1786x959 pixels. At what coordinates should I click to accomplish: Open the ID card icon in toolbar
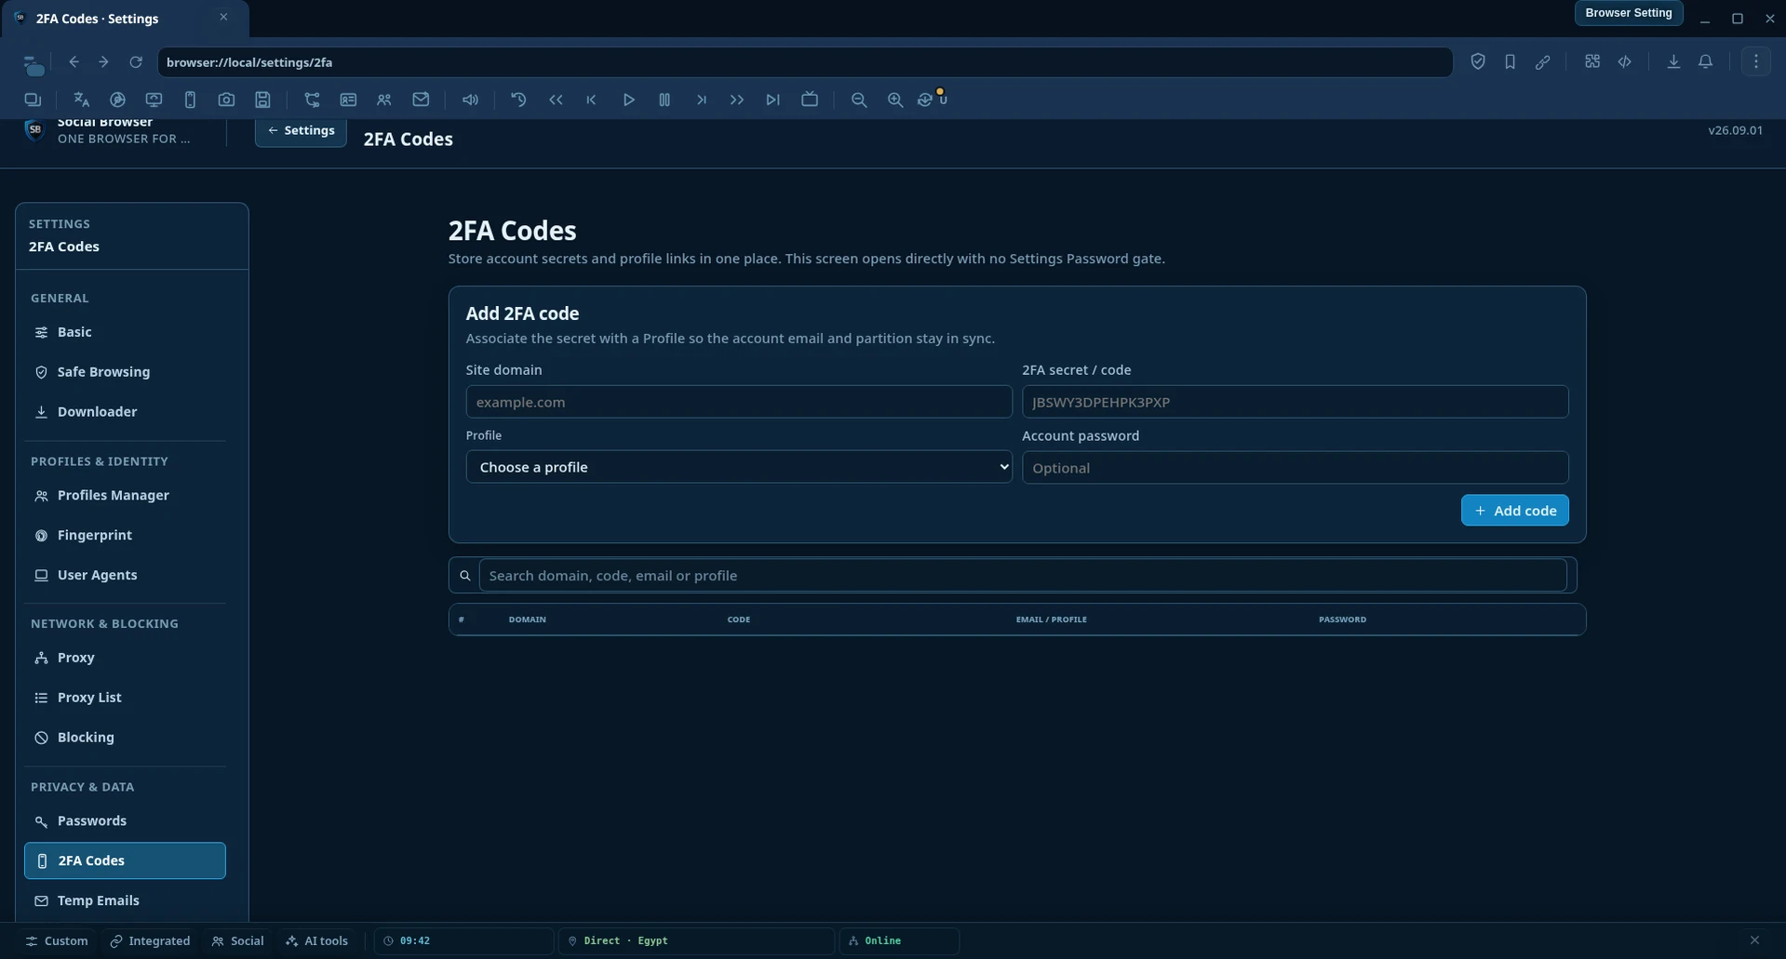(x=348, y=100)
